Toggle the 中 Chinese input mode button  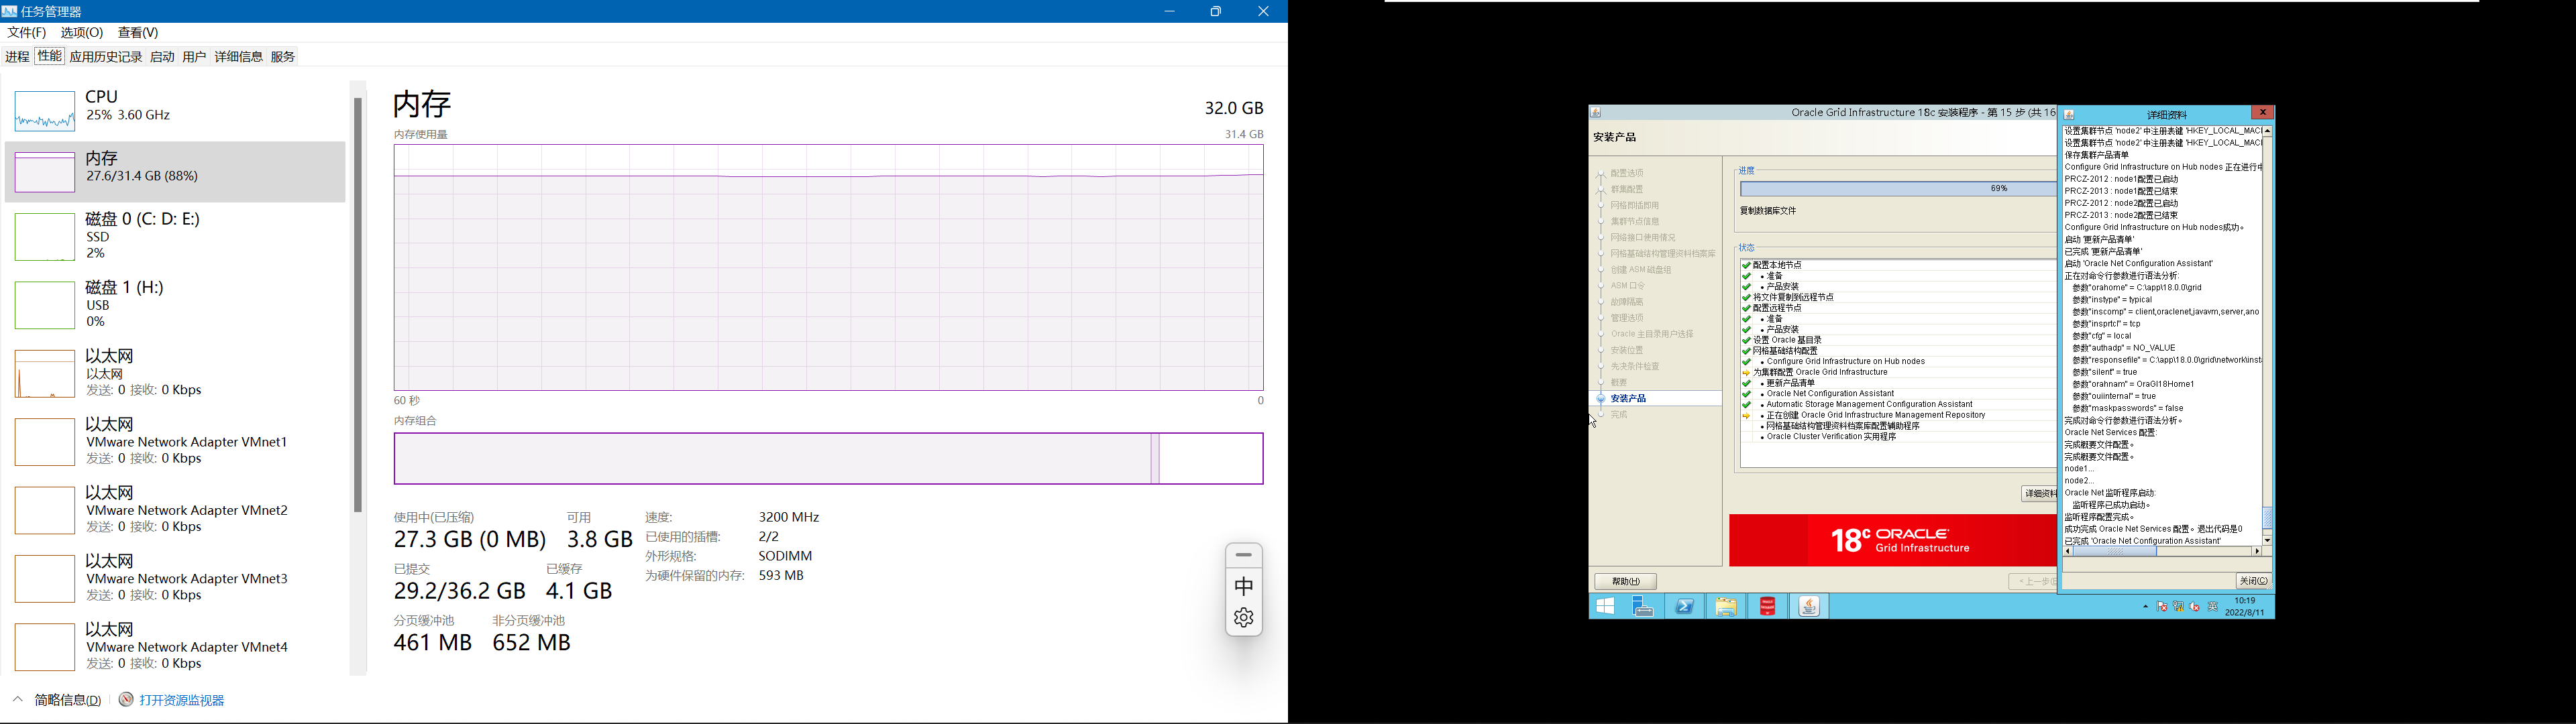point(1244,586)
